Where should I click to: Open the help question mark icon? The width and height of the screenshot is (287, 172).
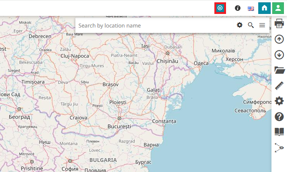point(279,117)
